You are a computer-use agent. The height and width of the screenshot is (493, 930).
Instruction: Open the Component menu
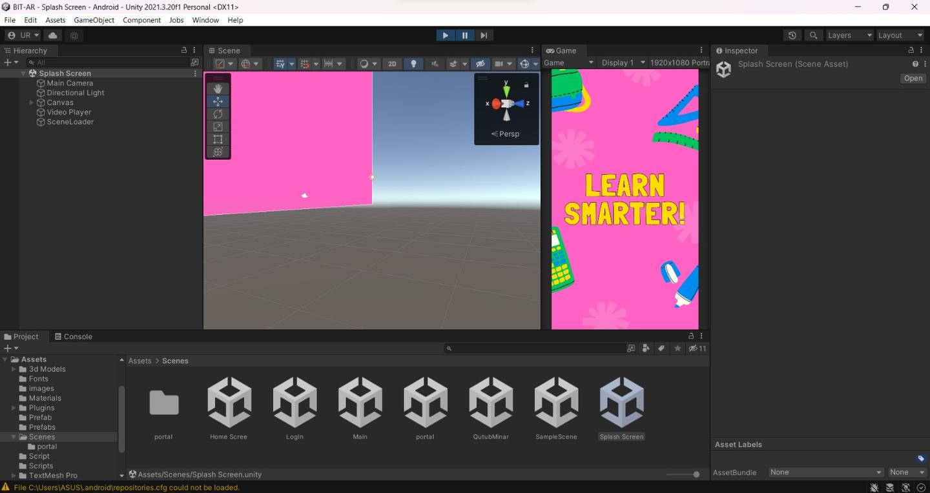141,20
